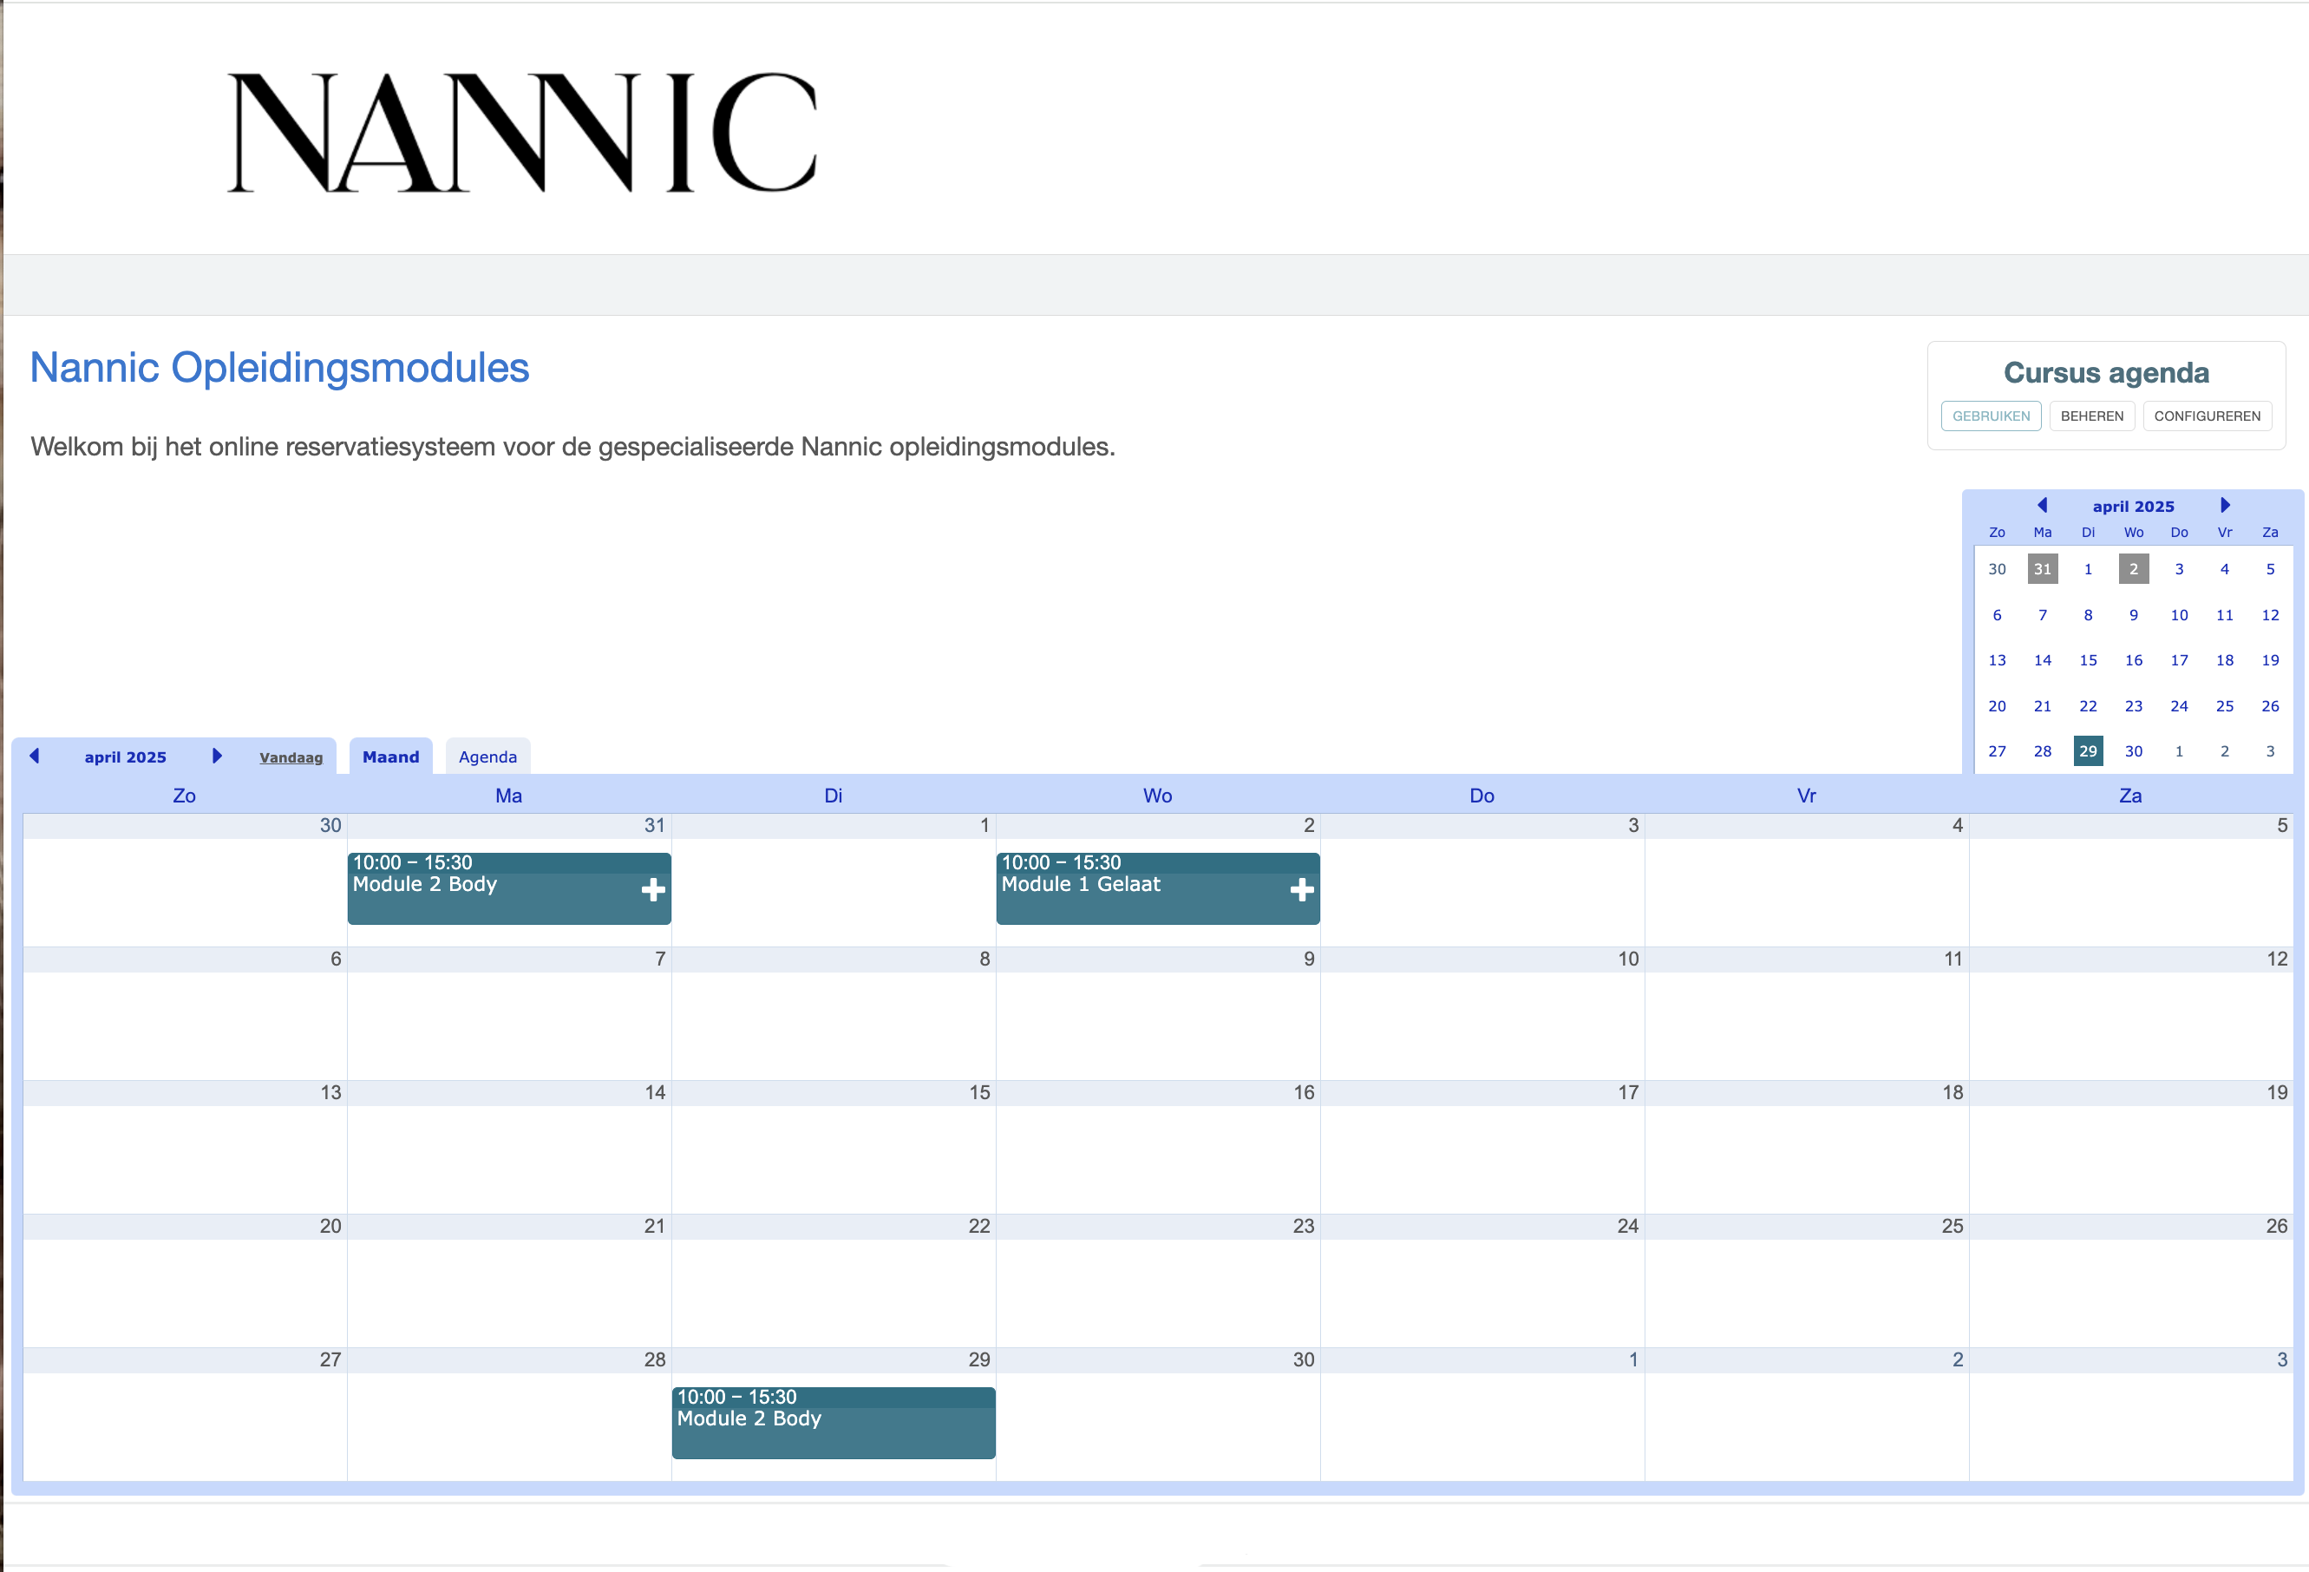The image size is (2309, 1572).
Task: Select 10 in the mini calendar
Action: [2179, 615]
